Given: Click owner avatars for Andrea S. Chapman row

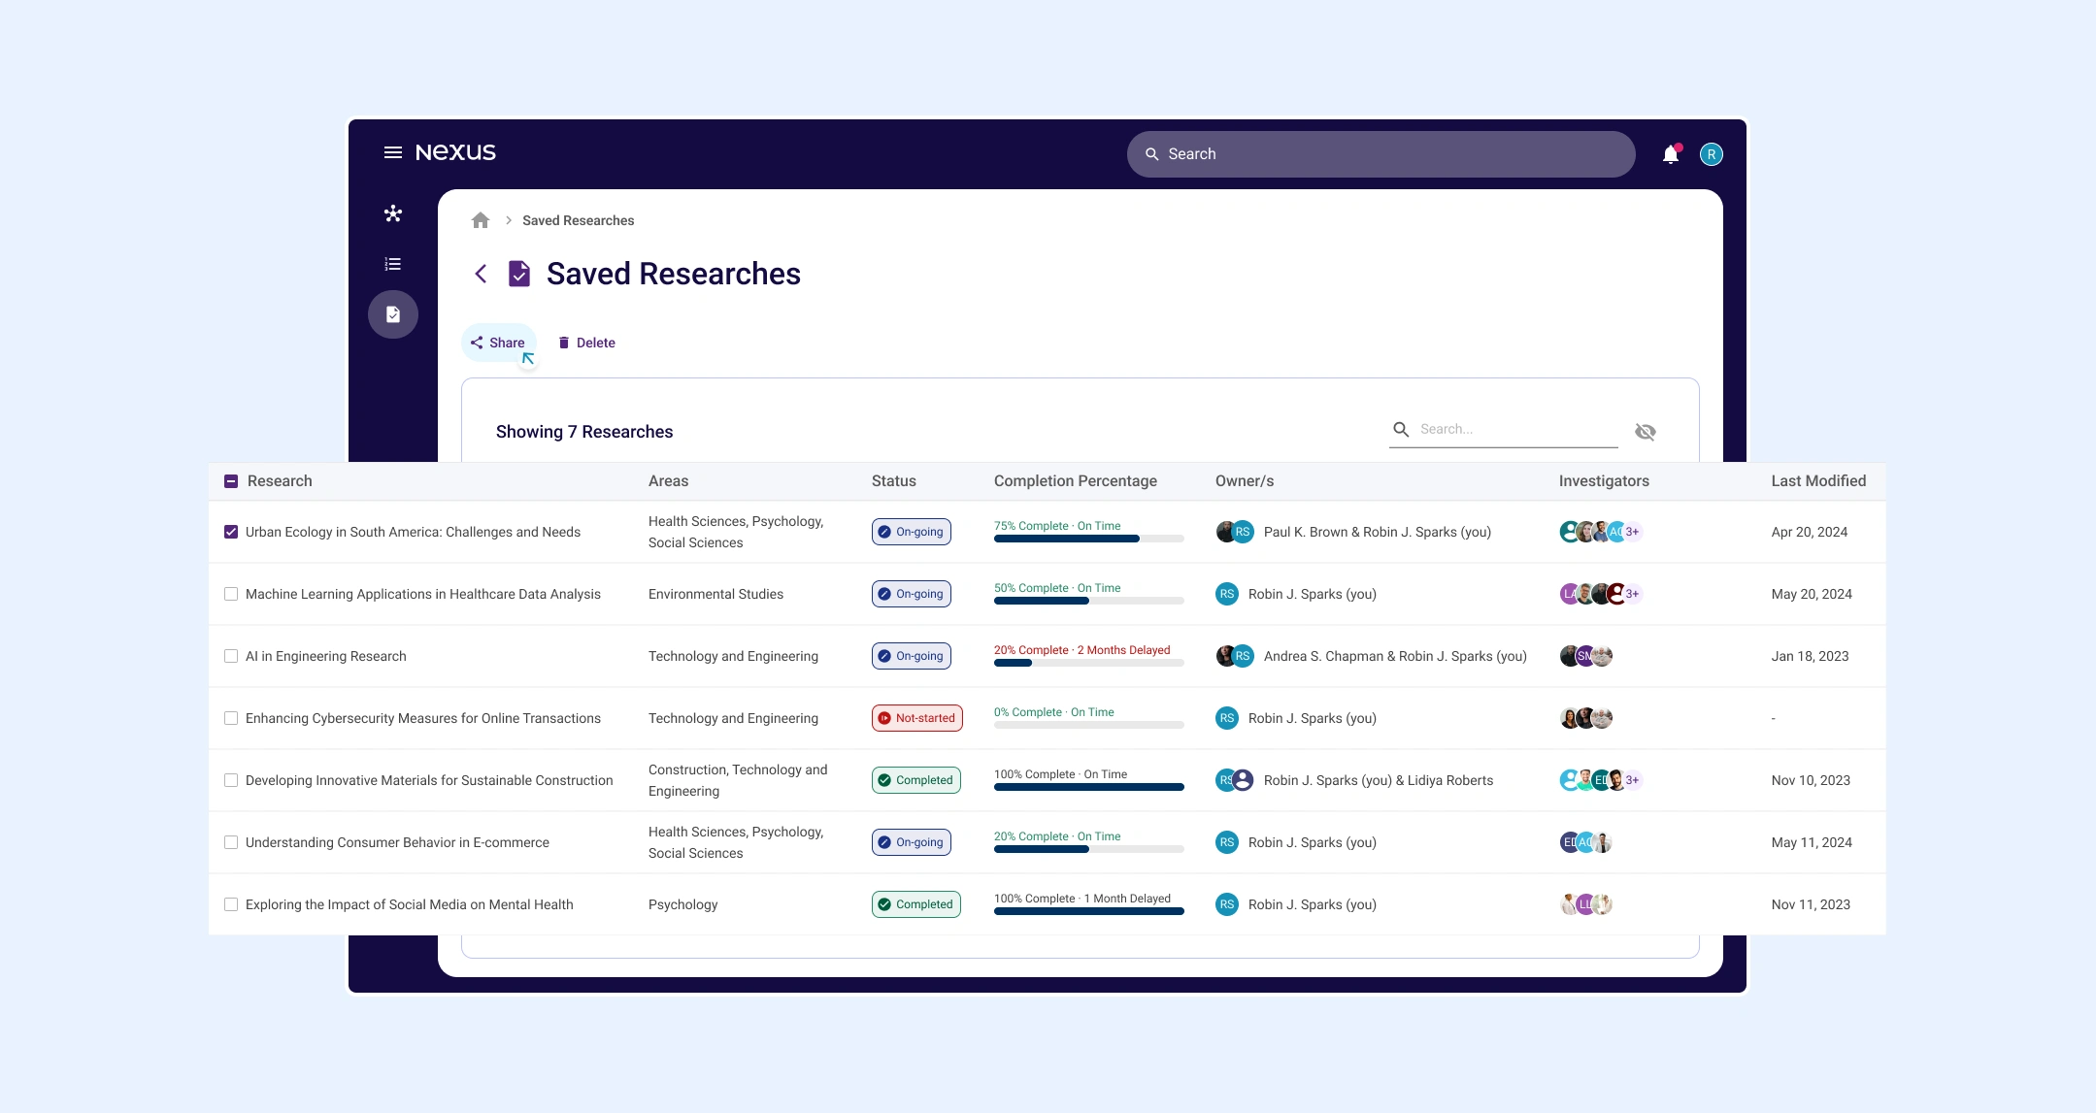Looking at the screenshot, I should [x=1235, y=656].
